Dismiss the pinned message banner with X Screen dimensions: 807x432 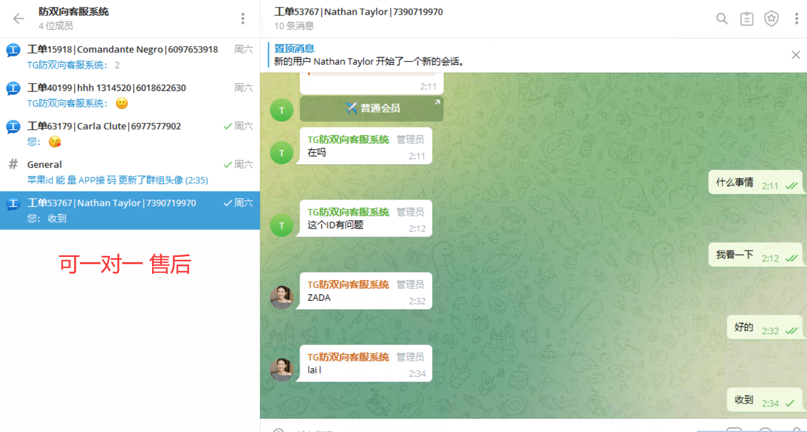click(796, 55)
